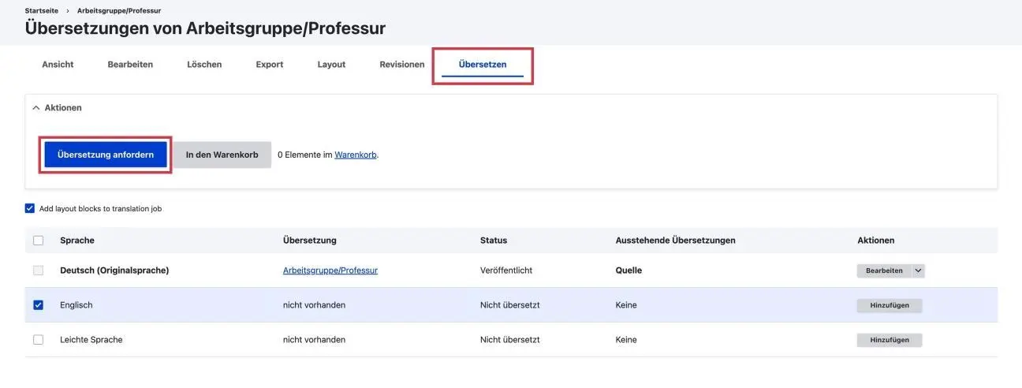This screenshot has height=388, width=1022.
Task: Click Hinzufügen for Englisch row
Action: coord(889,305)
